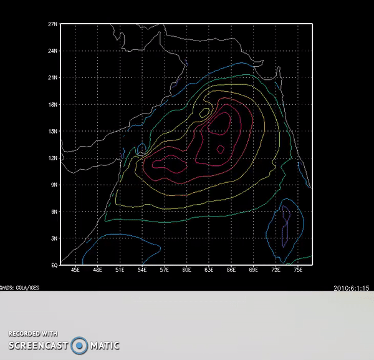Image resolution: width=374 pixels, height=360 pixels.
Task: Click the 27N latitude axis label
Action: click(53, 24)
